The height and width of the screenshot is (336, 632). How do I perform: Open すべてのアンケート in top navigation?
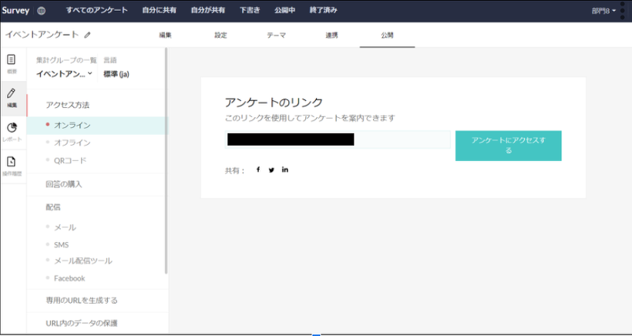click(x=96, y=11)
